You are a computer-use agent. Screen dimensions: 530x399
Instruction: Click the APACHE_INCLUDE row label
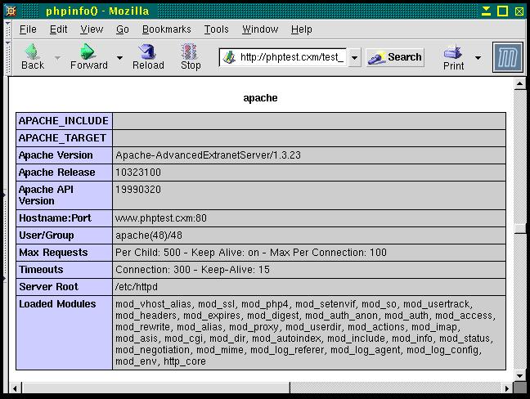coord(64,121)
